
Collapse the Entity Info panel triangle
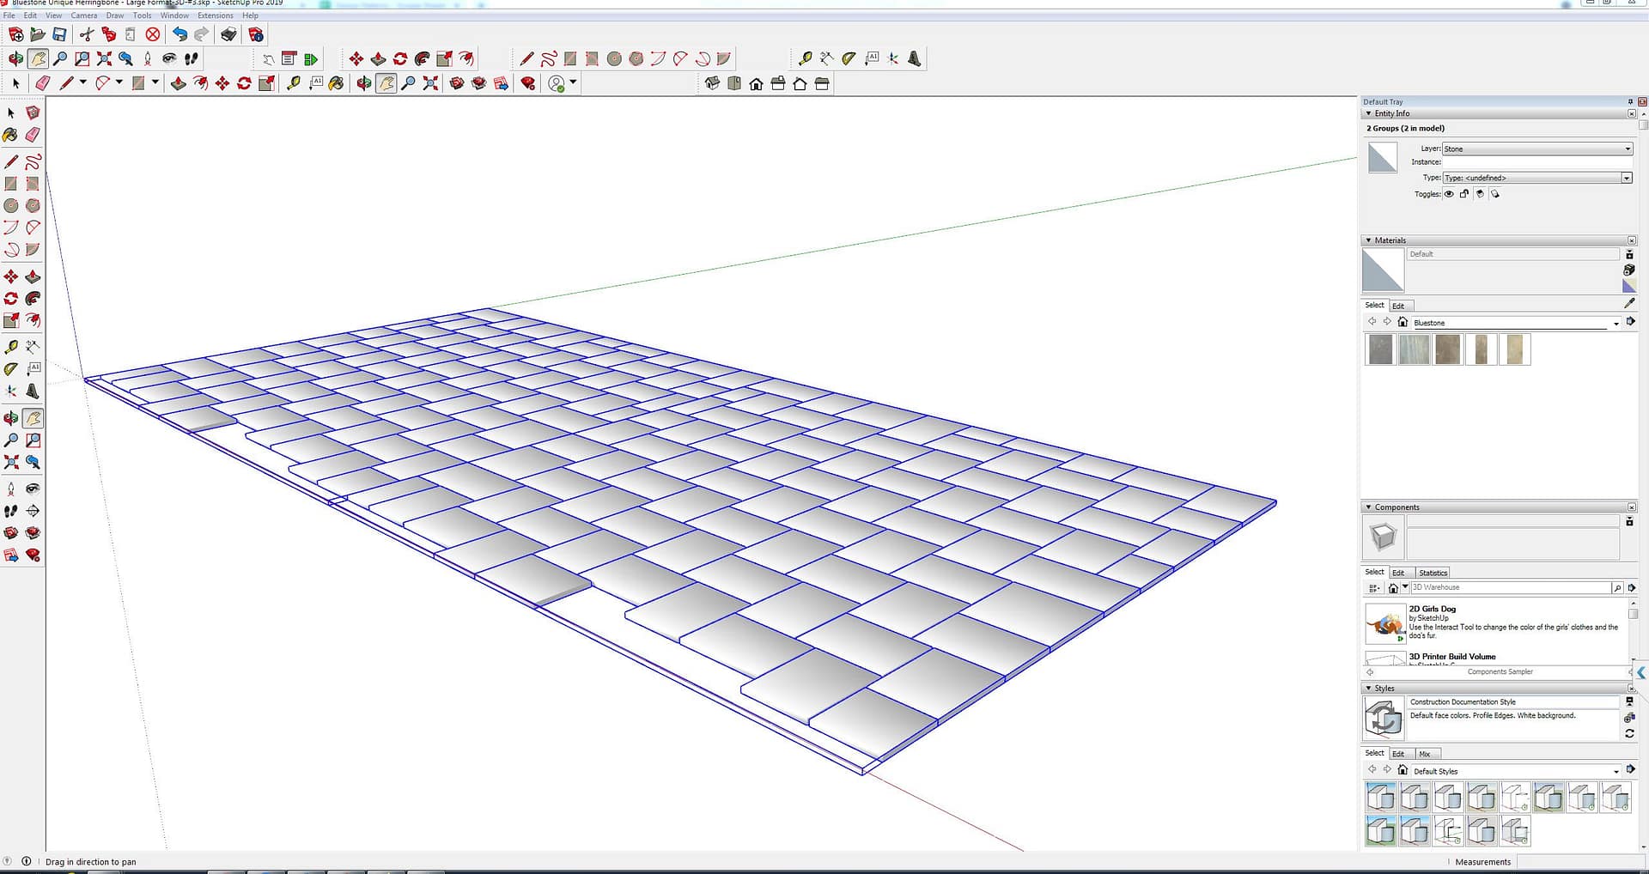tap(1368, 113)
